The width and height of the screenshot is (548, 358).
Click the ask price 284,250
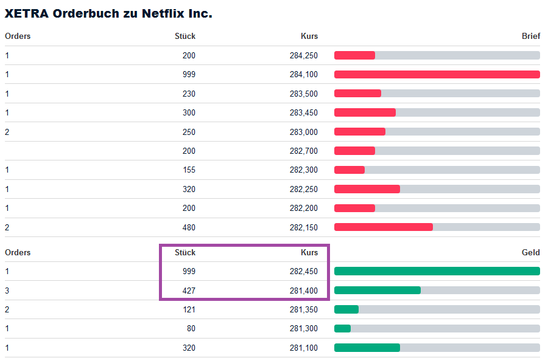tap(303, 55)
